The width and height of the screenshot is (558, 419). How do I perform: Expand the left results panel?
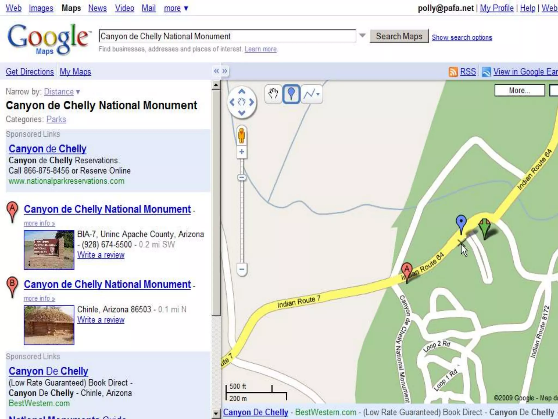click(x=225, y=71)
